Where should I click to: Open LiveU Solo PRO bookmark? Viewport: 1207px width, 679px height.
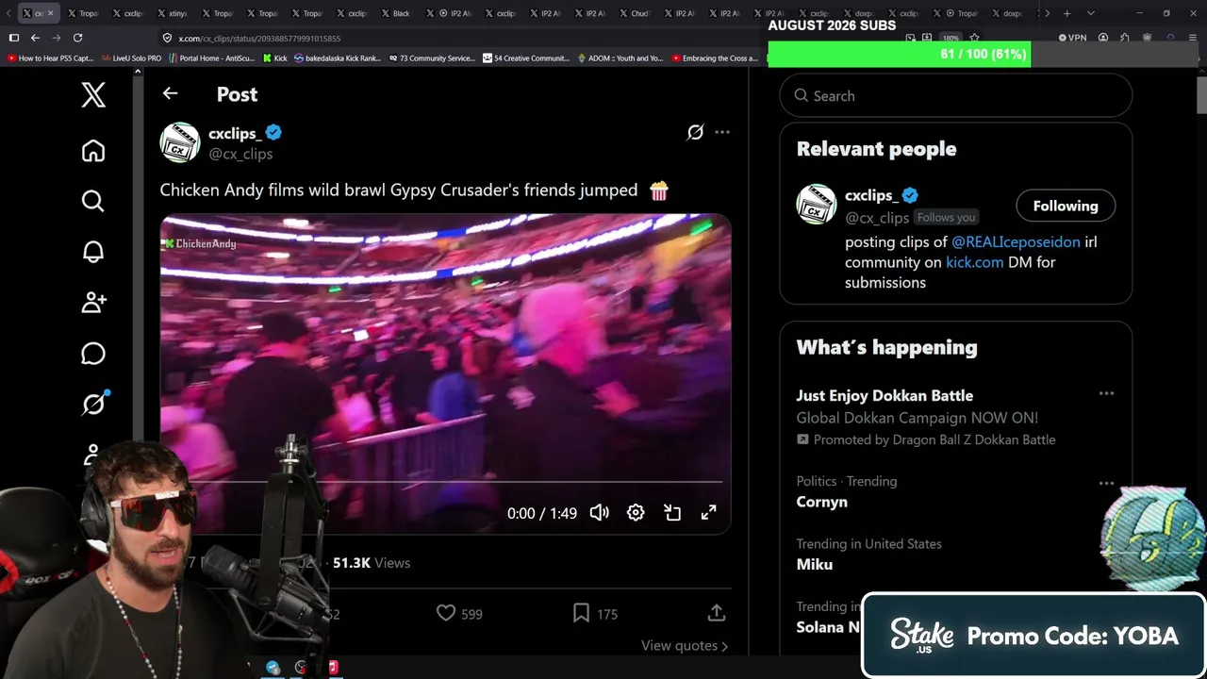coord(131,58)
